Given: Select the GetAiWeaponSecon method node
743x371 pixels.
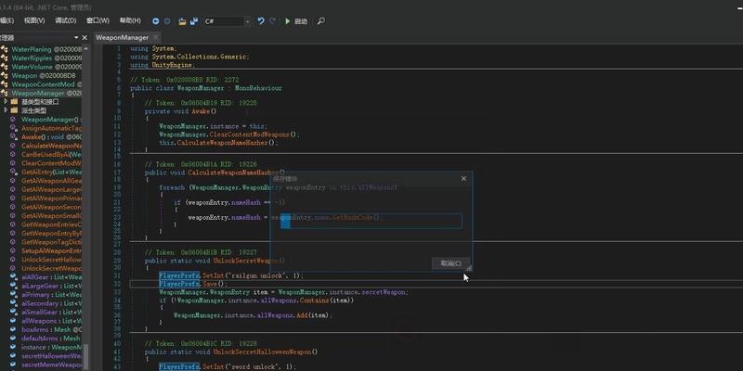Looking at the screenshot, I should click(51, 207).
